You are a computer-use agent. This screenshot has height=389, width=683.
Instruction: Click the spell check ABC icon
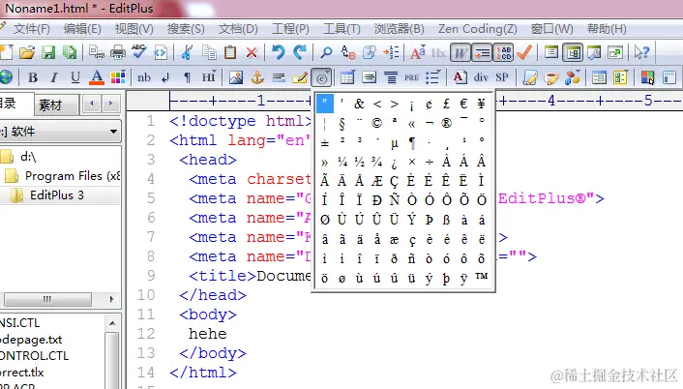tap(139, 52)
